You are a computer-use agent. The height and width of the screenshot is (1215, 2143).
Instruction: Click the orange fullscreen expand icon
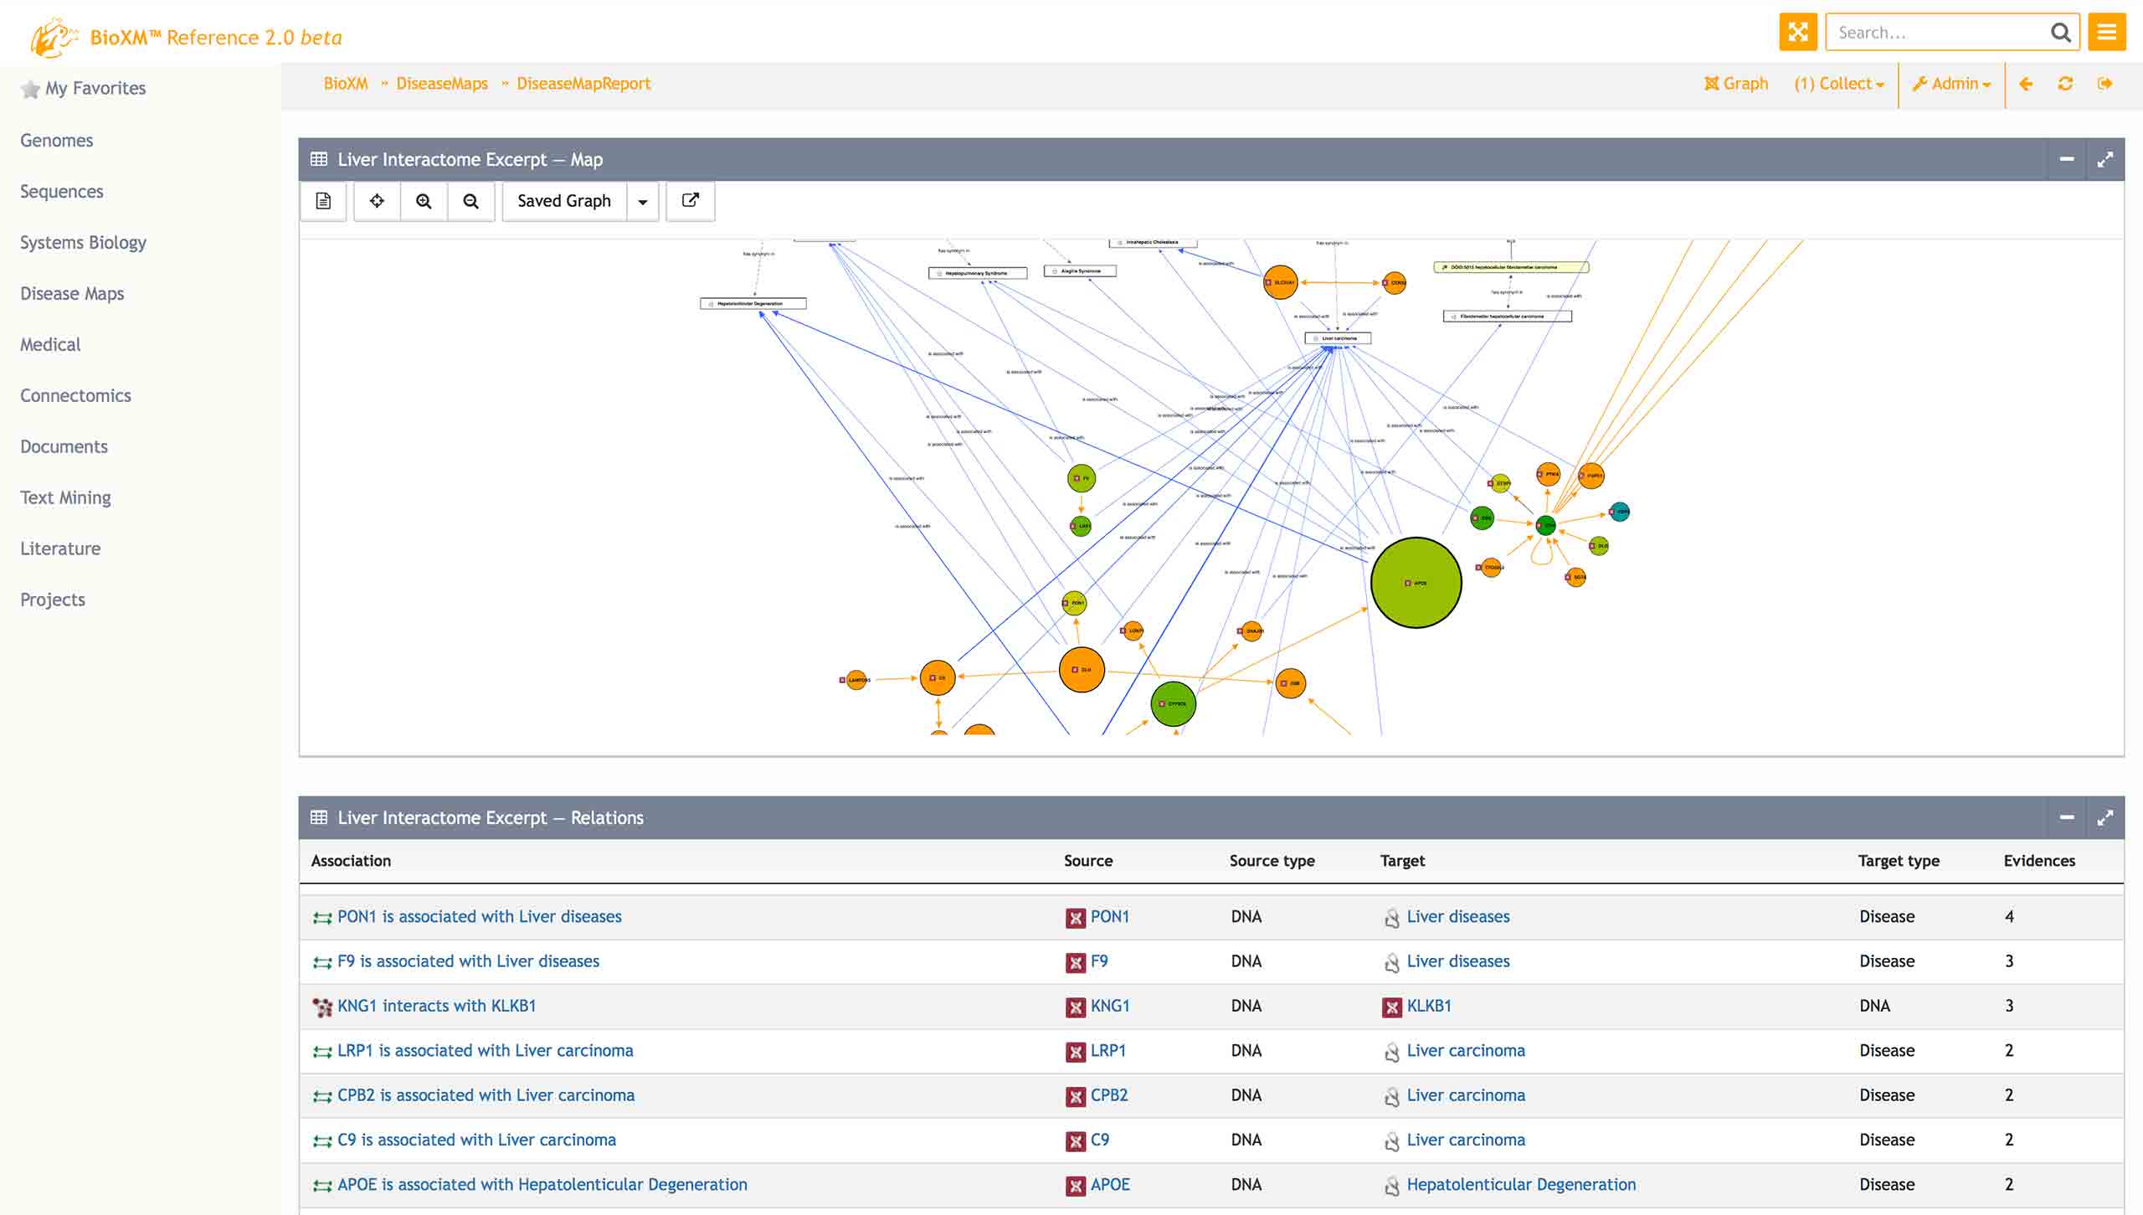click(1797, 33)
